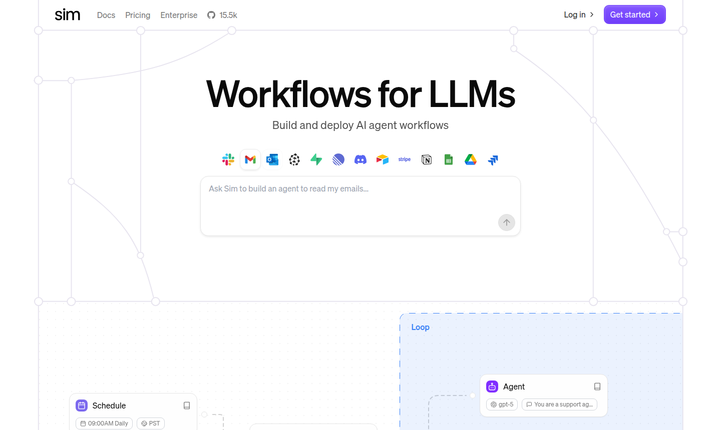Click the sim logo in header
The height and width of the screenshot is (430, 721).
(x=68, y=15)
